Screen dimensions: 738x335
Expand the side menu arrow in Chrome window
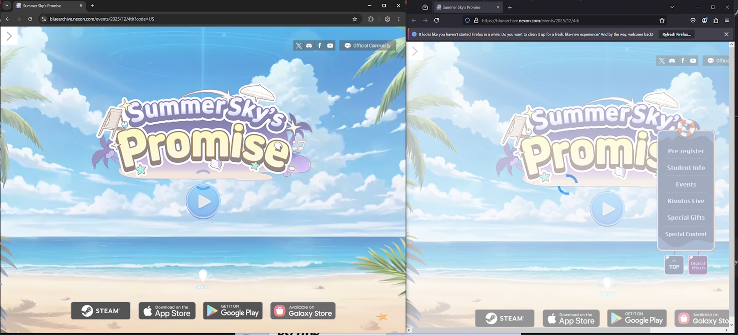(x=9, y=36)
